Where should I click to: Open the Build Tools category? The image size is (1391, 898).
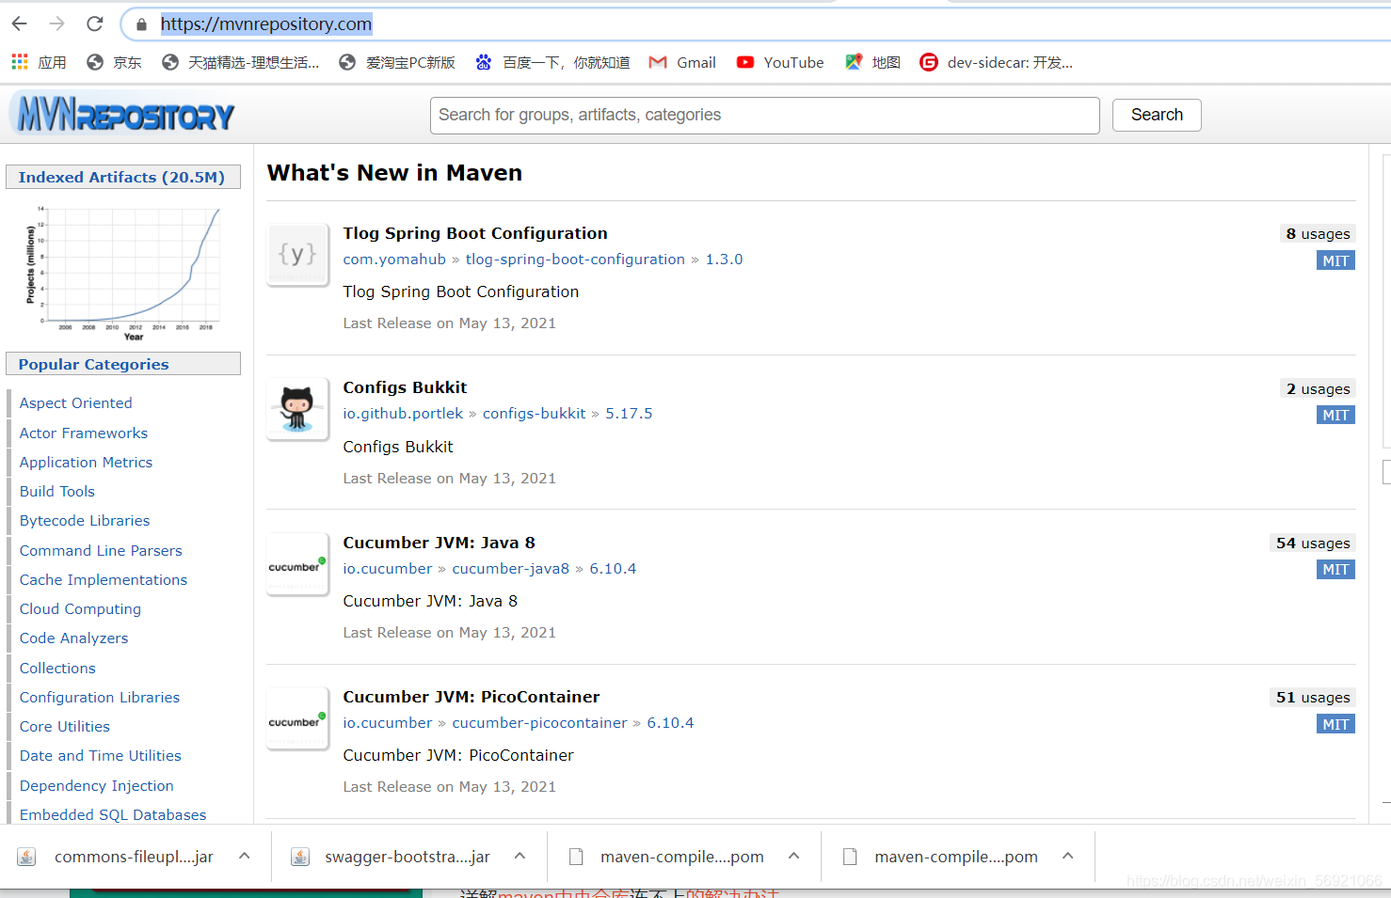57,491
